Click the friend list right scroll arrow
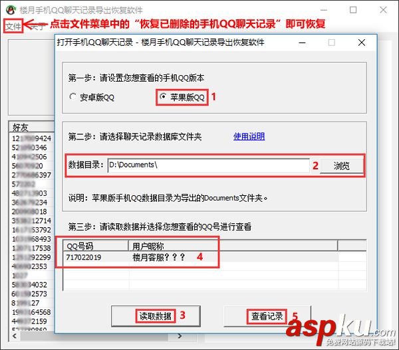Image resolution: width=399 pixels, height=350 pixels. click(180, 336)
